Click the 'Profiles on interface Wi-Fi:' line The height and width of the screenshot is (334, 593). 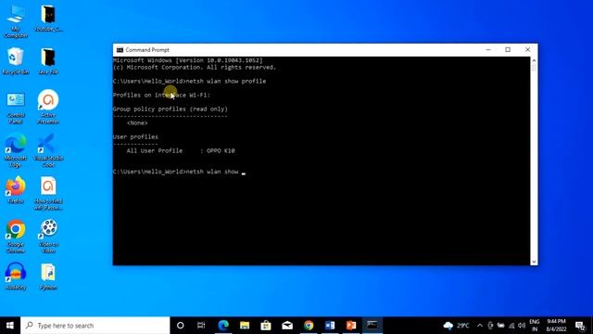(x=161, y=95)
